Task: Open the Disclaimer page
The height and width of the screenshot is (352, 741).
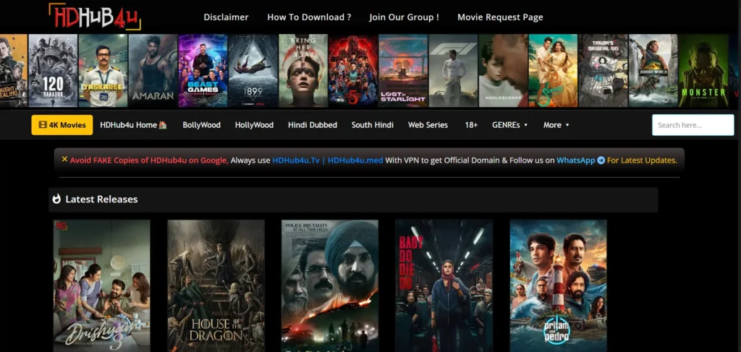Action: coord(226,17)
